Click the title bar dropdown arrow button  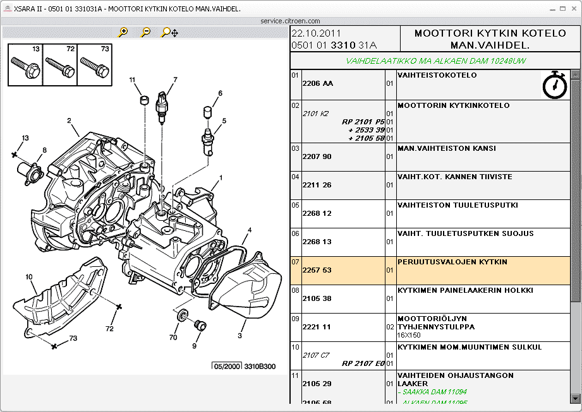(547, 8)
